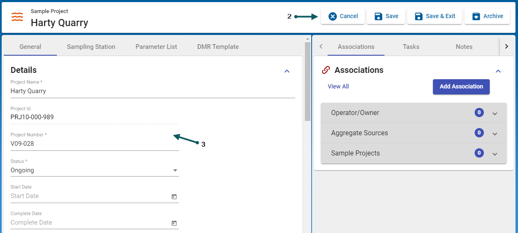Collapse the Associations panel section
The width and height of the screenshot is (518, 233).
pyautogui.click(x=498, y=71)
